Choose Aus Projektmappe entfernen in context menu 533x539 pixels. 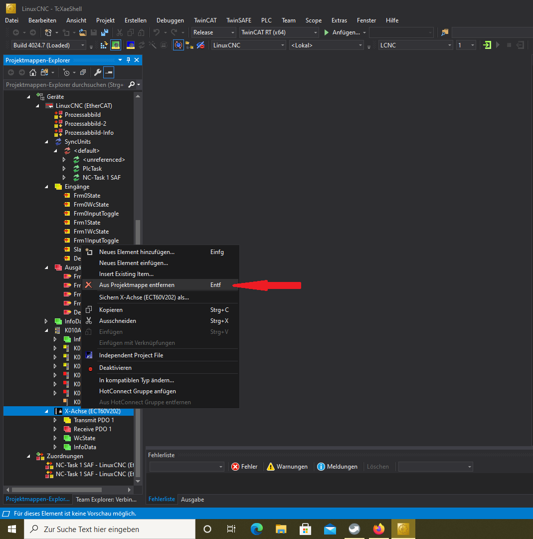160,285
